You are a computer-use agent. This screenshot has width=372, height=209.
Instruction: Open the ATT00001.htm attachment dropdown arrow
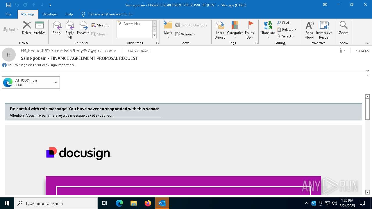56,82
